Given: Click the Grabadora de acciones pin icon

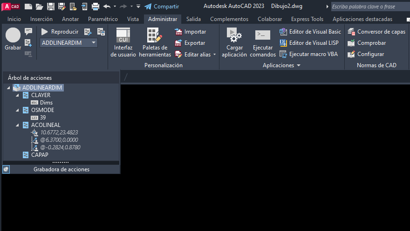Looking at the screenshot, I should click(x=6, y=169).
